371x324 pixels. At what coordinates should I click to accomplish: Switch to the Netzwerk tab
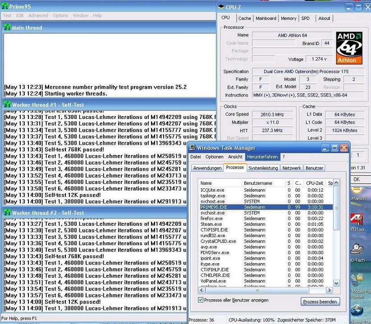pos(292,168)
